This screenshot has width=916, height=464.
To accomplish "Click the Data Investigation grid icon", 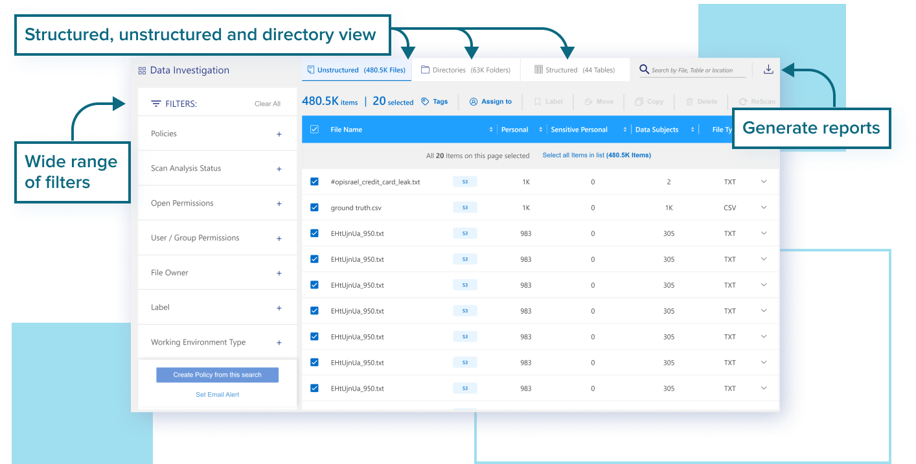I will pyautogui.click(x=142, y=71).
